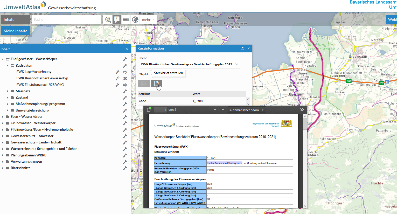This screenshot has height=214, width=397.
Task: Expand the Messnetz folder
Action: click(x=8, y=91)
